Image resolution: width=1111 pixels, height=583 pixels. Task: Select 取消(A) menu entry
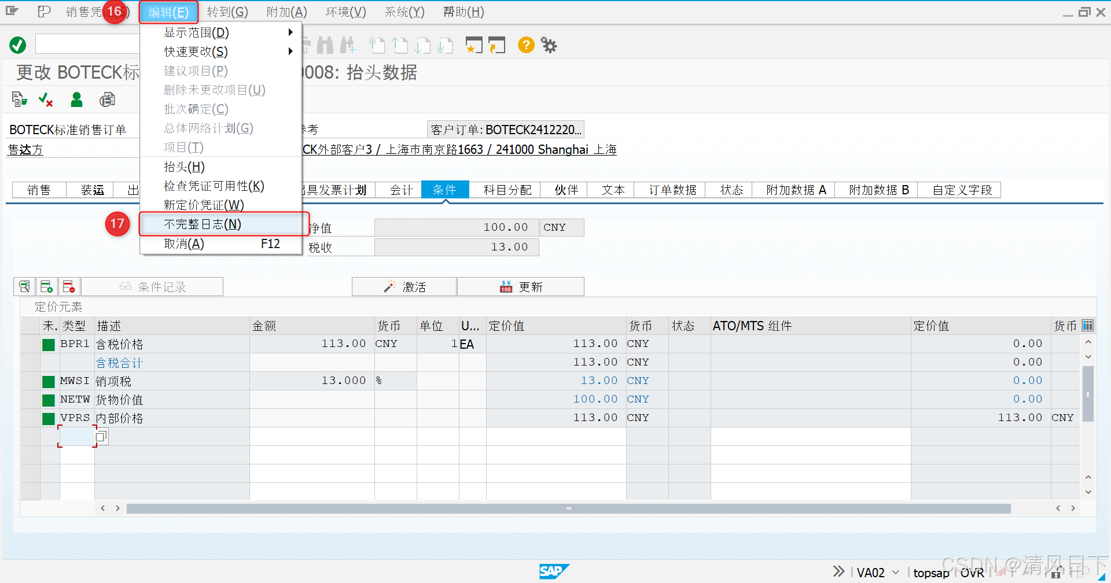click(x=221, y=243)
